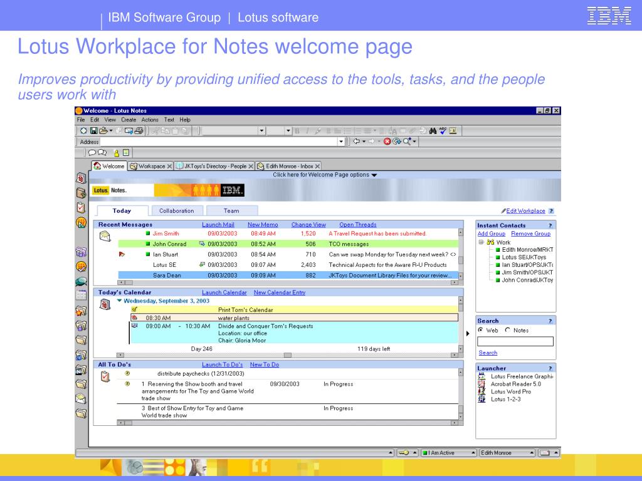Click the single speech bubble toolbar icon
642x481 pixels.
click(92, 153)
